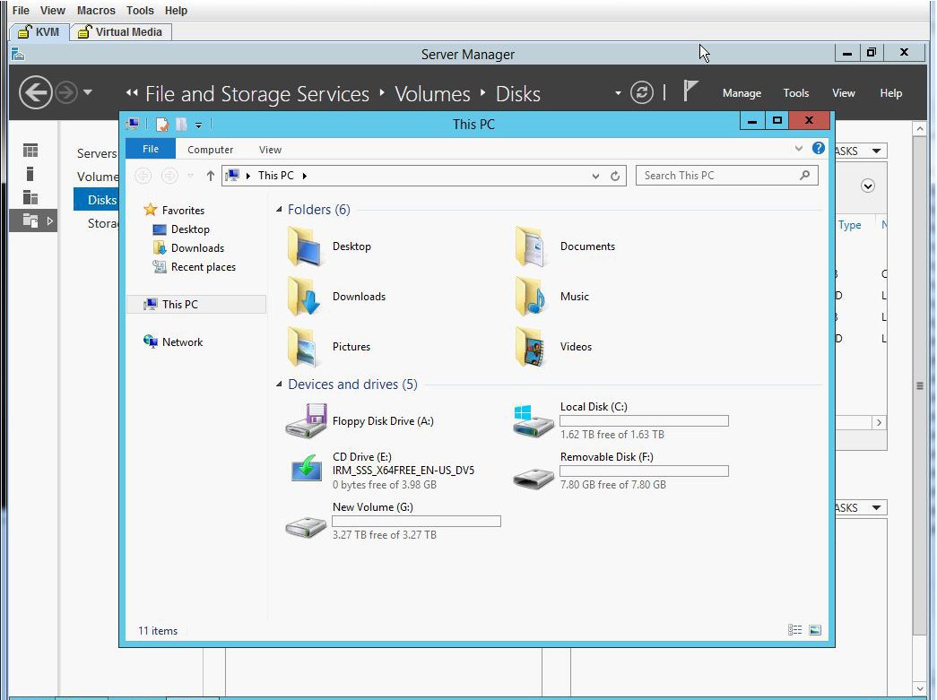Select New Volume (G:) drive
The width and height of the screenshot is (937, 700).
click(393, 521)
